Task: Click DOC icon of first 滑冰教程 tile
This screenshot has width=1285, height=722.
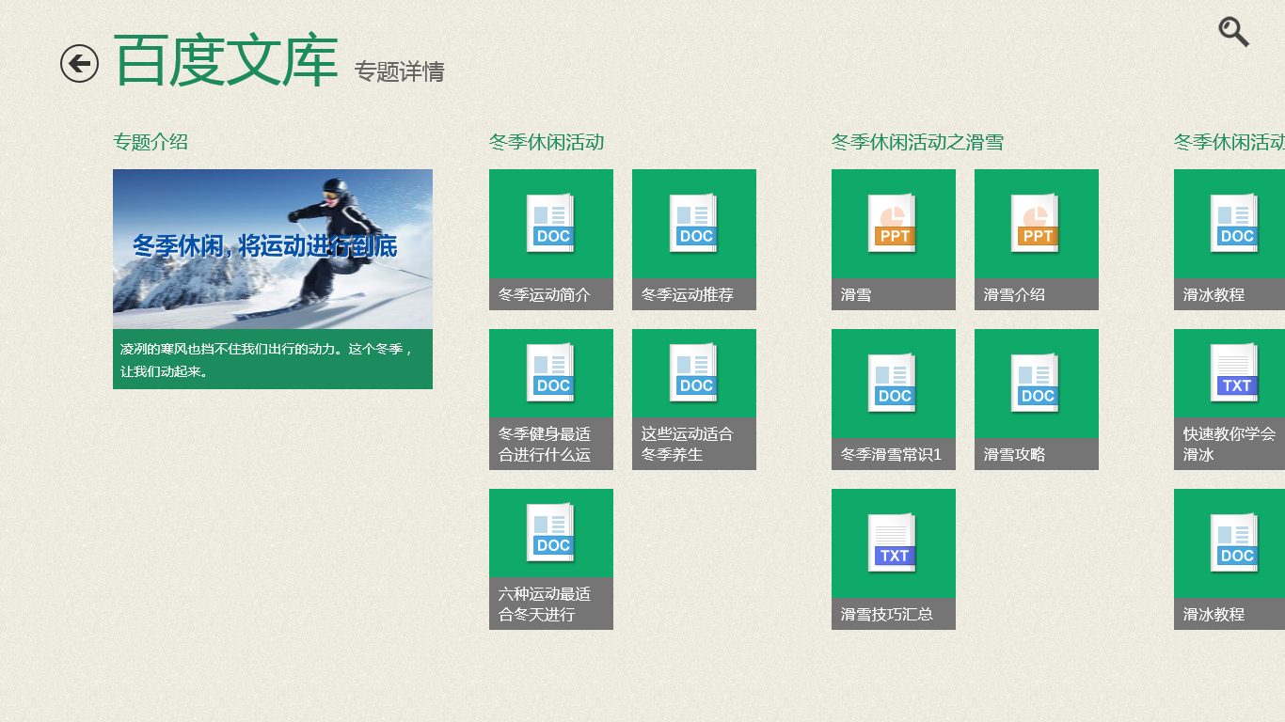Action: 1235,224
